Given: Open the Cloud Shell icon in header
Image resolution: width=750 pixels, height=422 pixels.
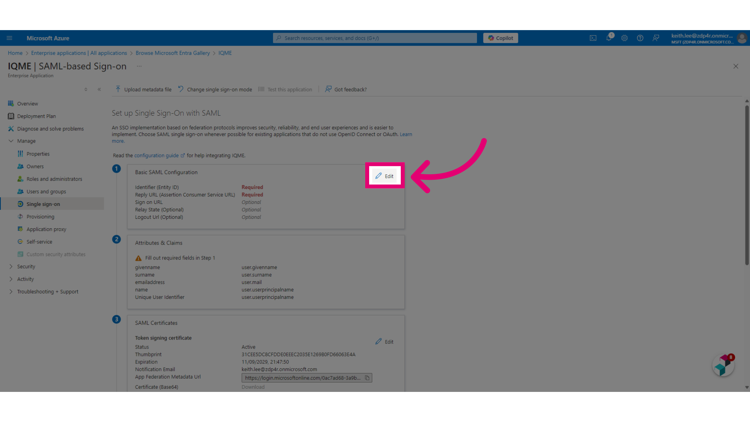Looking at the screenshot, I should (593, 38).
